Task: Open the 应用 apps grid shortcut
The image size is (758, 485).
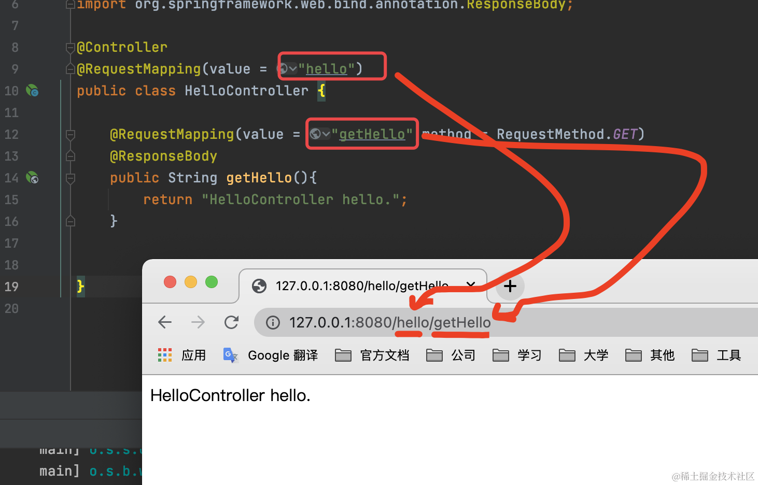Action: click(x=182, y=355)
